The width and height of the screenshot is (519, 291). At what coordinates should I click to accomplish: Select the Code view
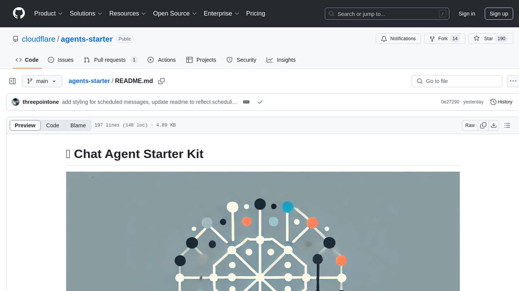53,125
